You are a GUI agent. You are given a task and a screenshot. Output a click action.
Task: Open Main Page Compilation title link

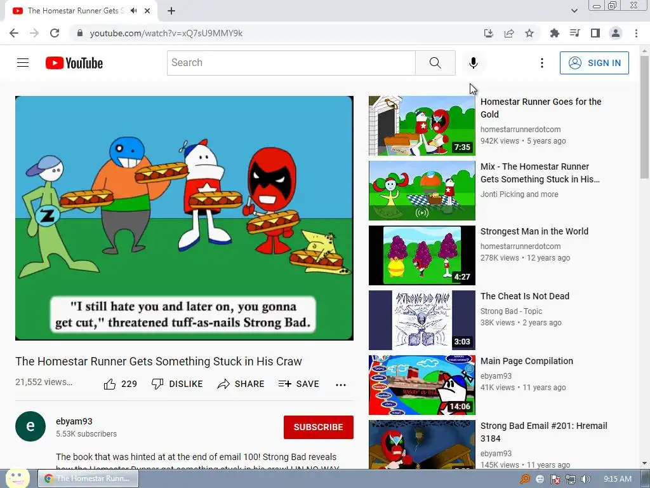pos(526,361)
